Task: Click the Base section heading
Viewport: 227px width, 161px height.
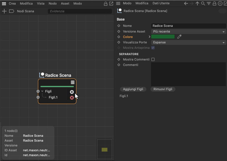Action: pos(120,19)
